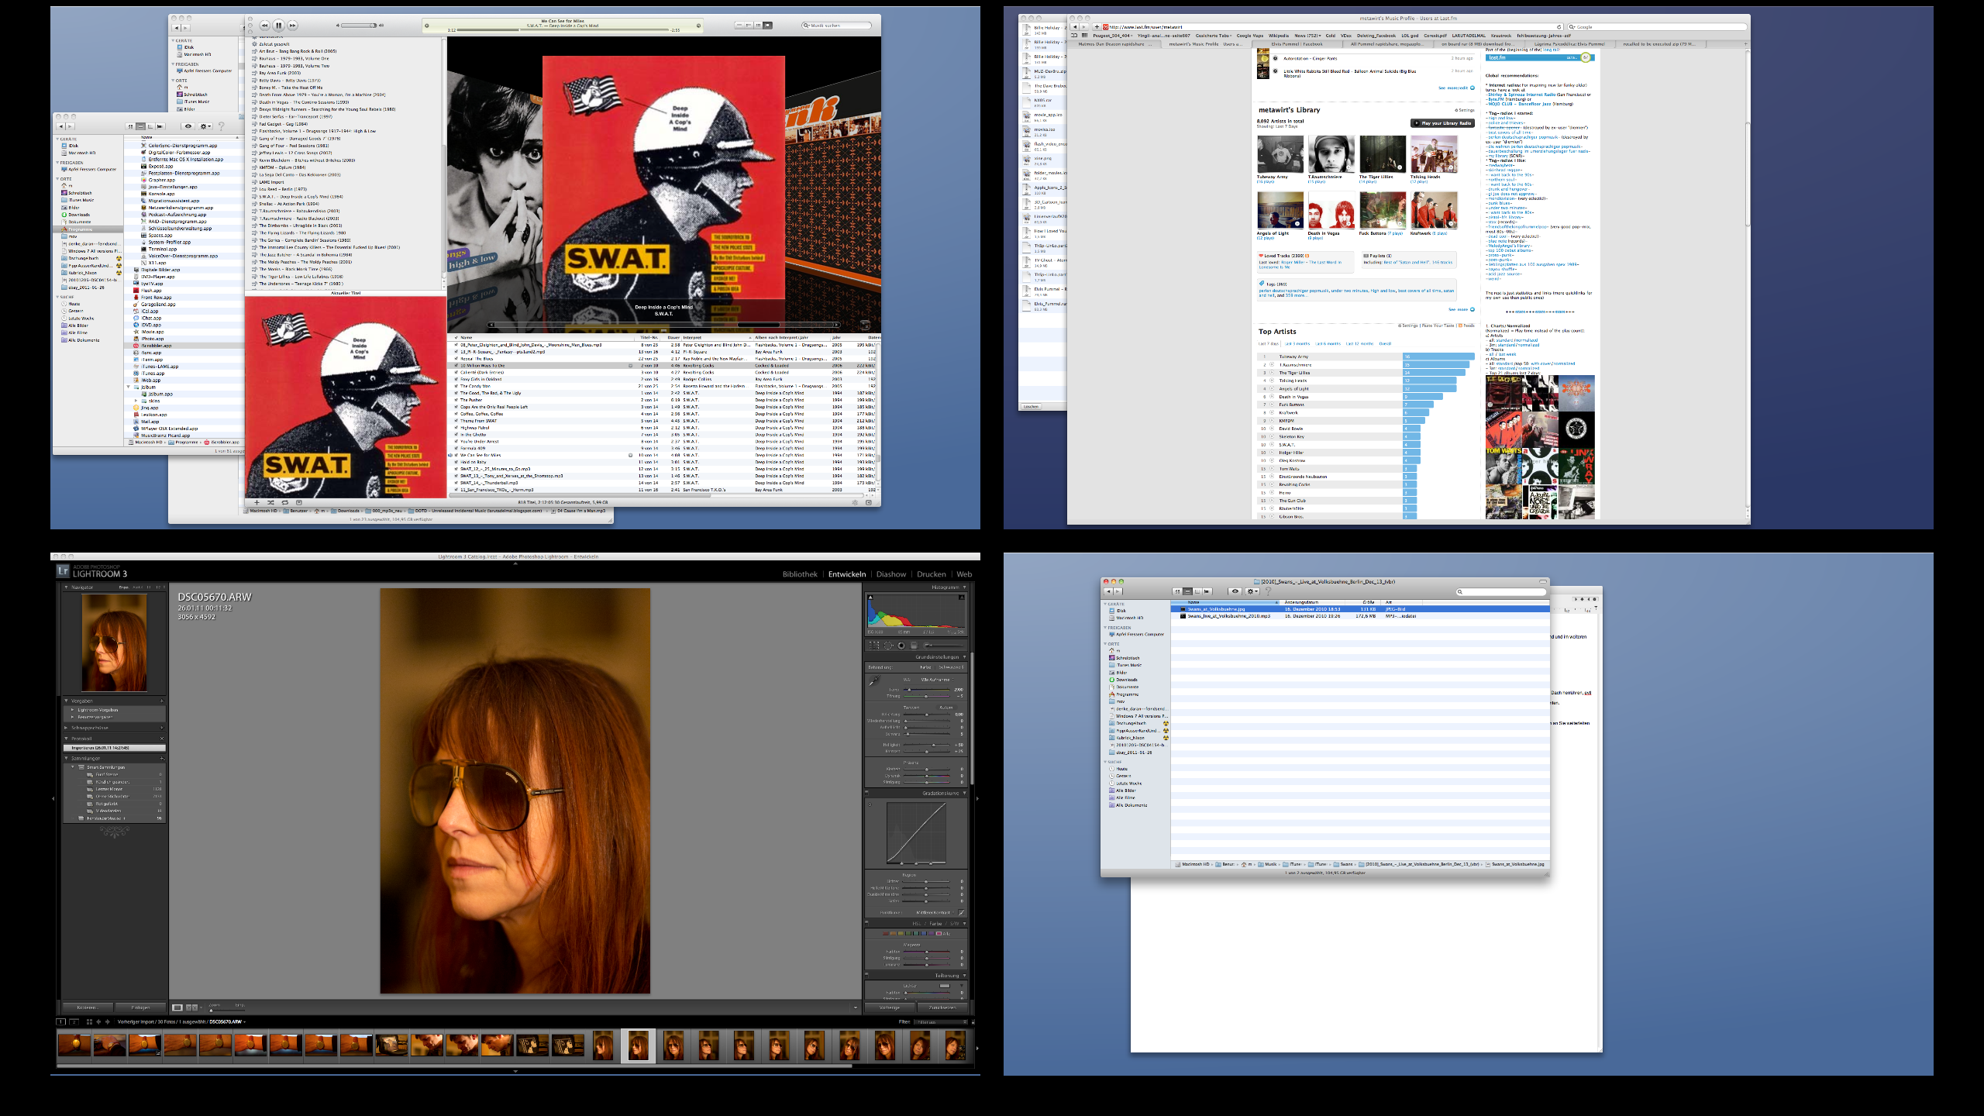Collapse the Histogramm panel in Lightroom

pyautogui.click(x=965, y=587)
